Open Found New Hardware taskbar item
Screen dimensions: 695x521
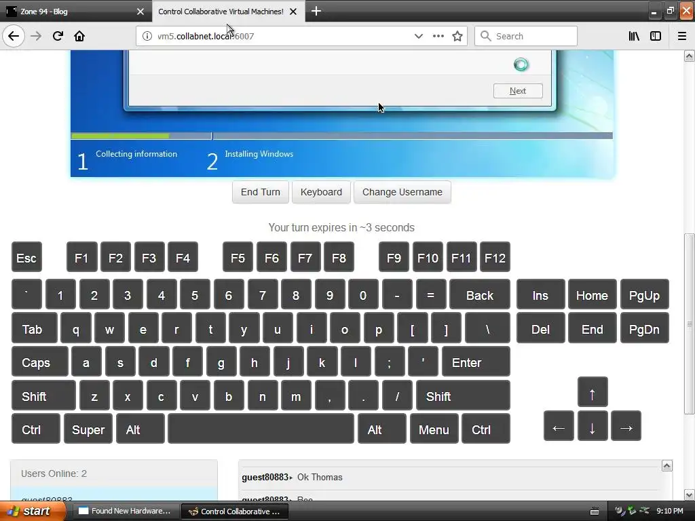click(126, 511)
